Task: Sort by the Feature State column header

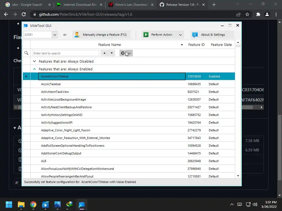Action: (221, 45)
